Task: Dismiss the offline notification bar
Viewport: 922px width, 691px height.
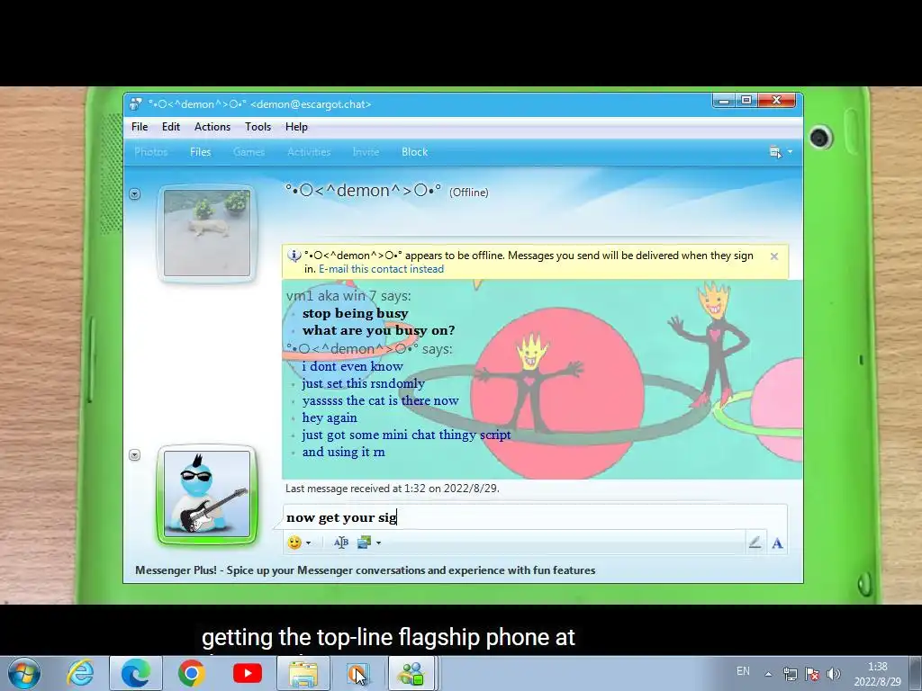Action: click(x=773, y=256)
